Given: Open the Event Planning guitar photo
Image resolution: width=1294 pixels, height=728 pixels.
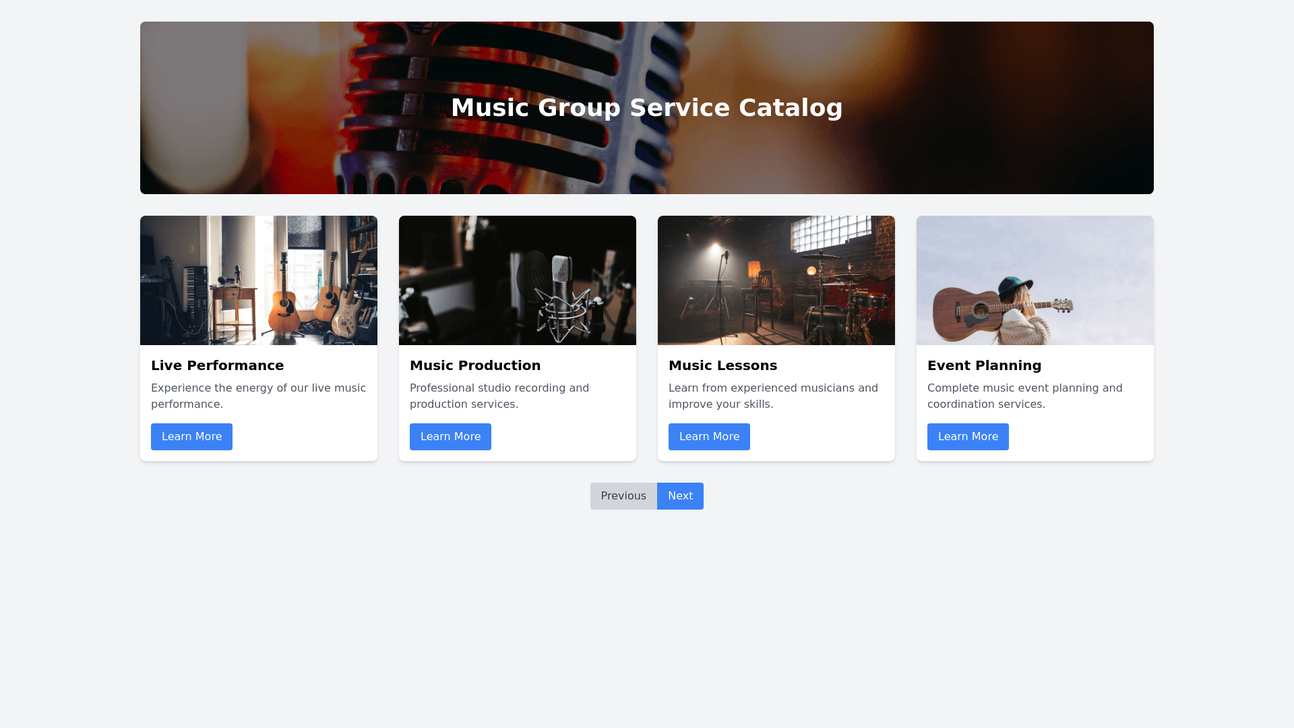Looking at the screenshot, I should tap(1035, 280).
